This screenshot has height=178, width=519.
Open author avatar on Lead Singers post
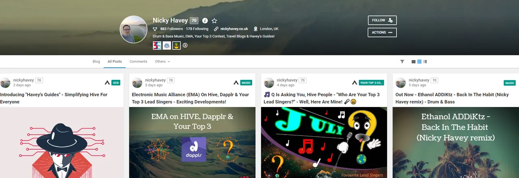[269, 83]
